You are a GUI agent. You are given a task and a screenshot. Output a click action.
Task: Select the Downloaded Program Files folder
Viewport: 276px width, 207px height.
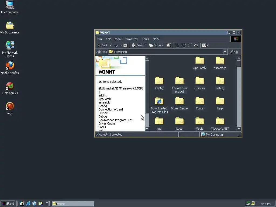[x=159, y=105]
